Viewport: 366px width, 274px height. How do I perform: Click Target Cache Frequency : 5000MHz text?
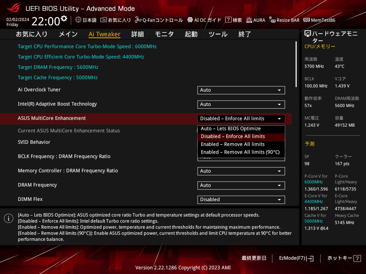(58, 77)
